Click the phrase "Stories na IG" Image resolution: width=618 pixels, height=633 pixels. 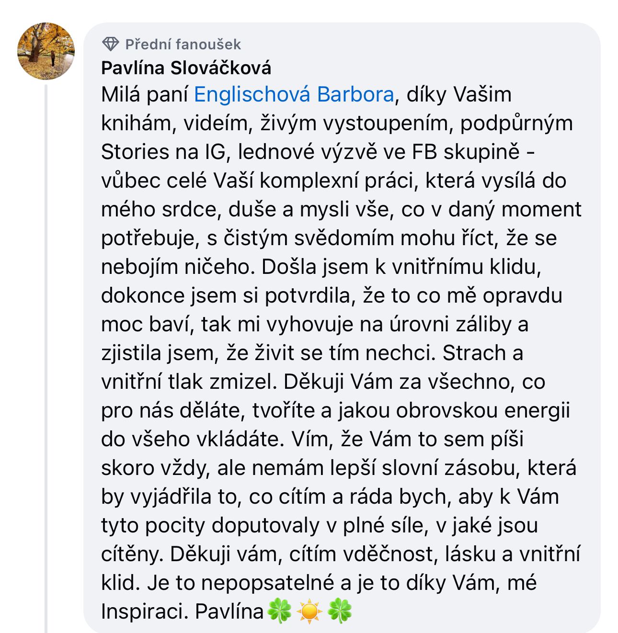[163, 152]
